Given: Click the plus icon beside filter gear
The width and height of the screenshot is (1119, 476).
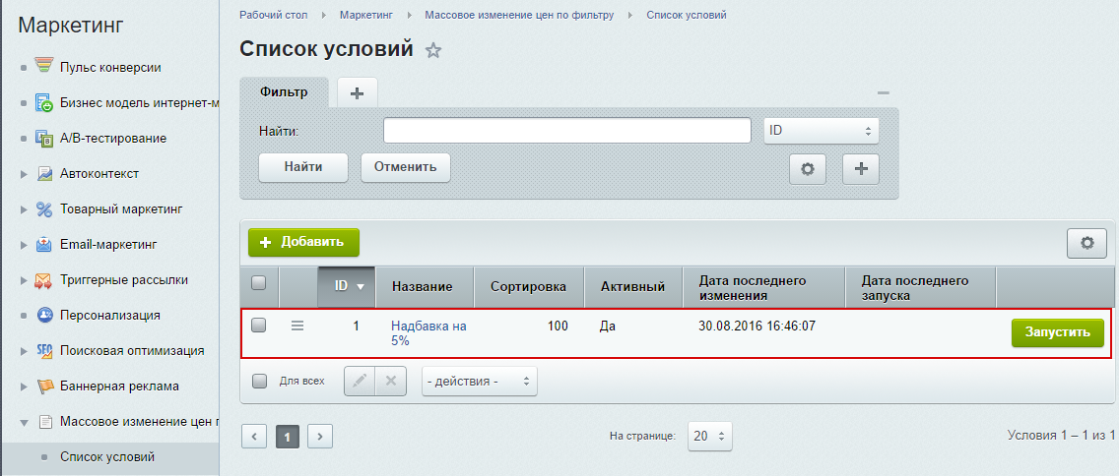Looking at the screenshot, I should click(x=860, y=168).
